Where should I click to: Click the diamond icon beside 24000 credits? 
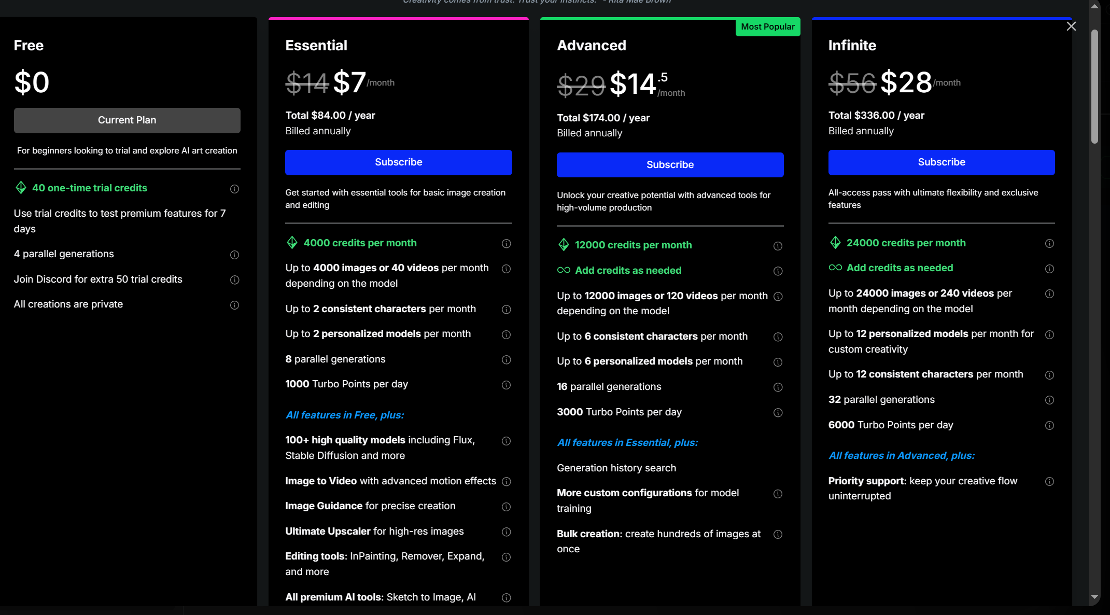[835, 243]
